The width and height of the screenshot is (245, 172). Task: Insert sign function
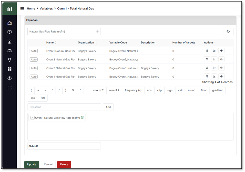170,90
